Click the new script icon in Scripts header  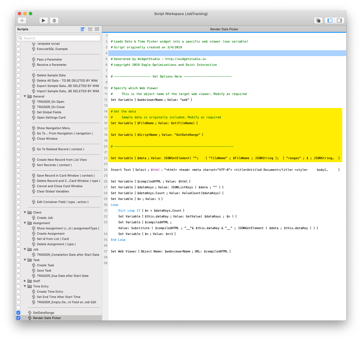point(83,29)
